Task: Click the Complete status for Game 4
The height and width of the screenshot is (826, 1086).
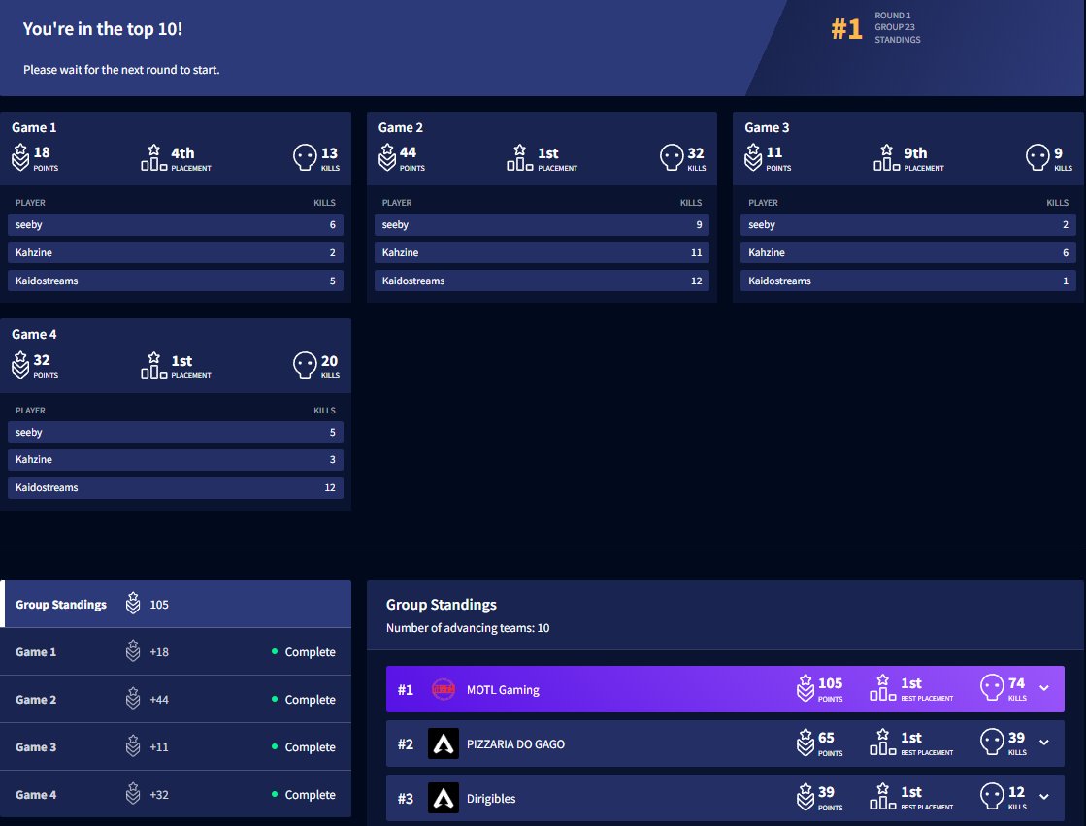Action: pyautogui.click(x=304, y=795)
